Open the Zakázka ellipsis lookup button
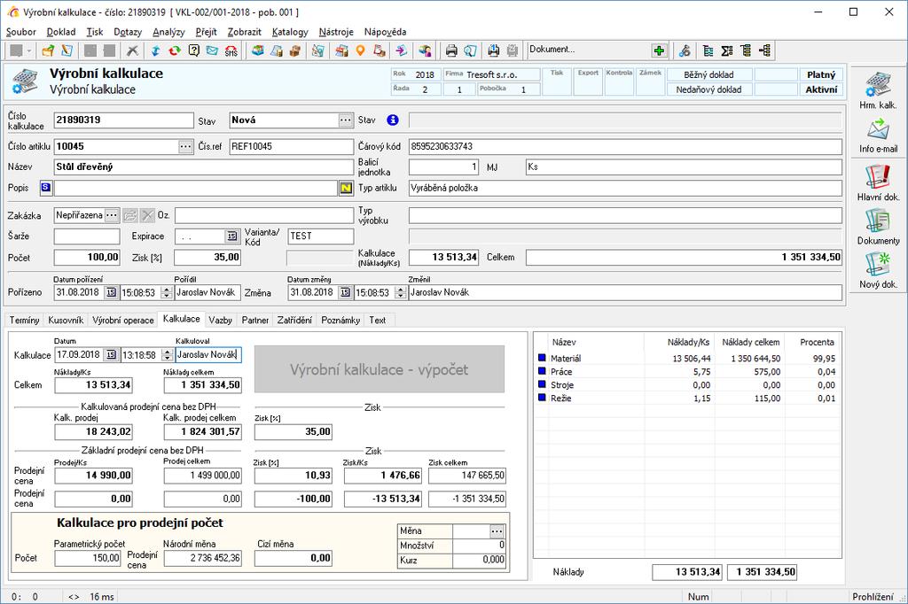Viewport: 908px width, 604px height. [112, 215]
